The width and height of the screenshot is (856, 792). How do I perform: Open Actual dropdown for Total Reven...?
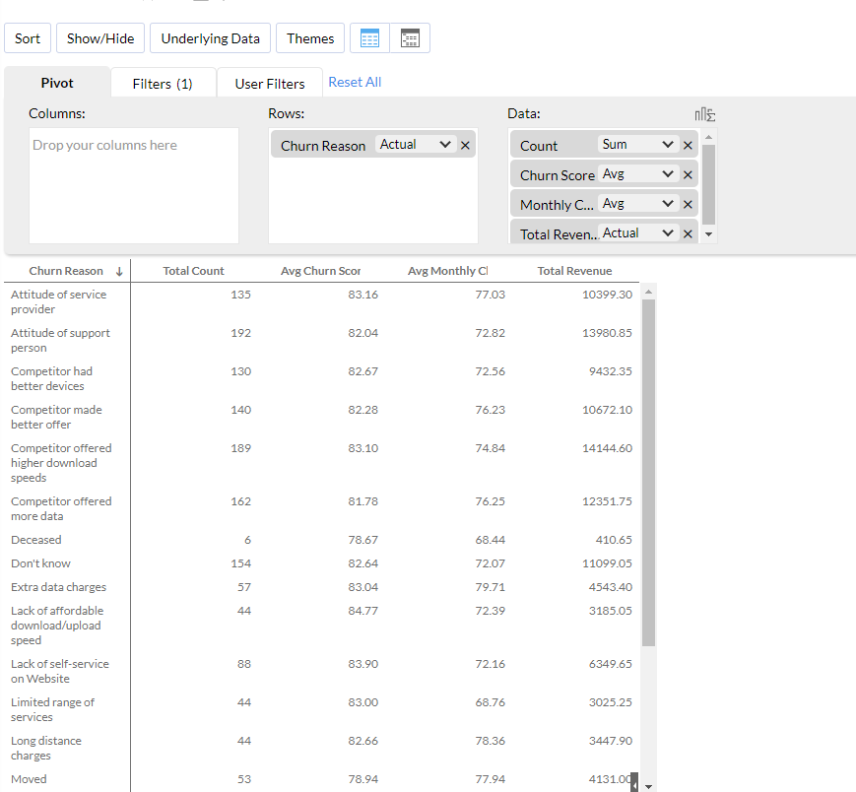click(638, 233)
